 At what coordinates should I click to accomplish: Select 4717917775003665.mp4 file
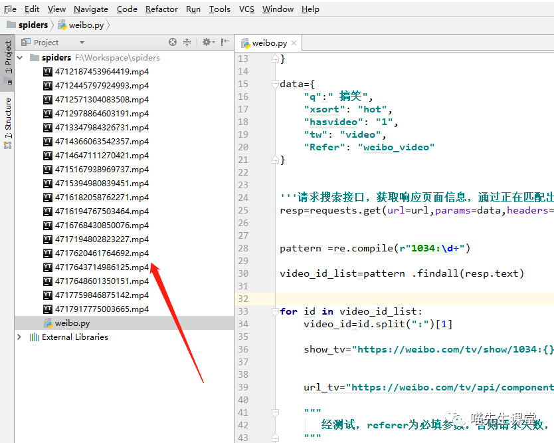coord(102,309)
